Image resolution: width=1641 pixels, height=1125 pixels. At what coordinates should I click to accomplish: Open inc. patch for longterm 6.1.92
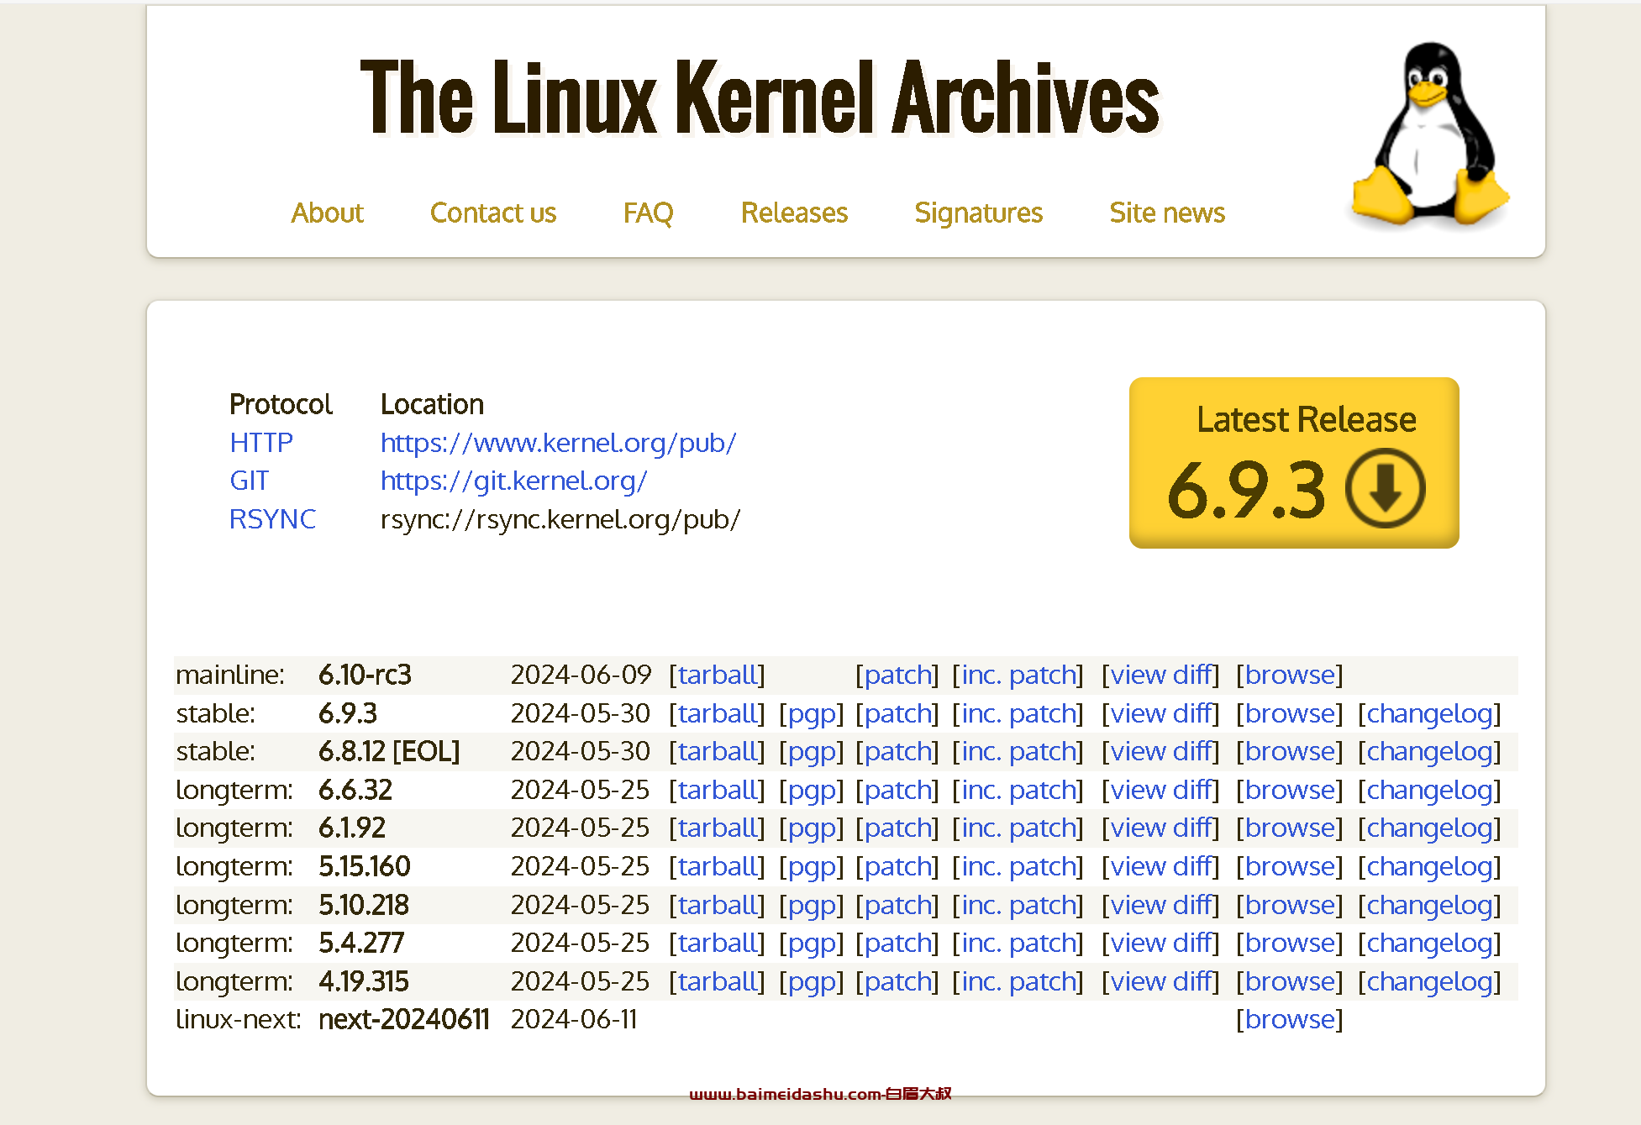(1018, 828)
